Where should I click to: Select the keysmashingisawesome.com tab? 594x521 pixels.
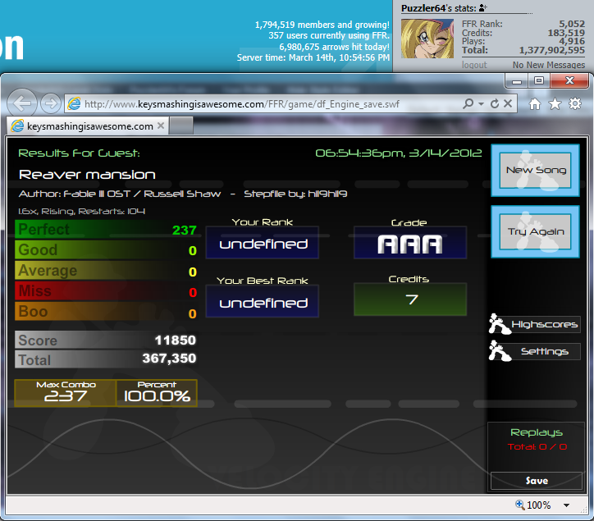[x=82, y=126]
